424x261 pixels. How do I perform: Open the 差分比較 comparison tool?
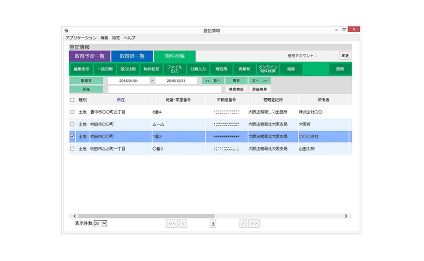pyautogui.click(x=128, y=69)
